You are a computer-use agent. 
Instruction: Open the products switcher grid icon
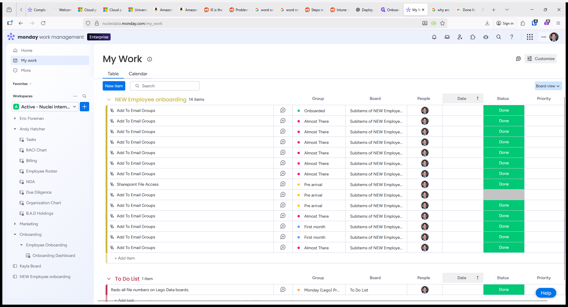(530, 37)
